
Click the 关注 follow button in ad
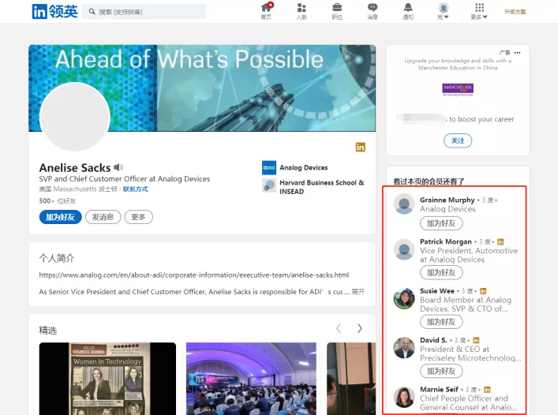coord(458,140)
